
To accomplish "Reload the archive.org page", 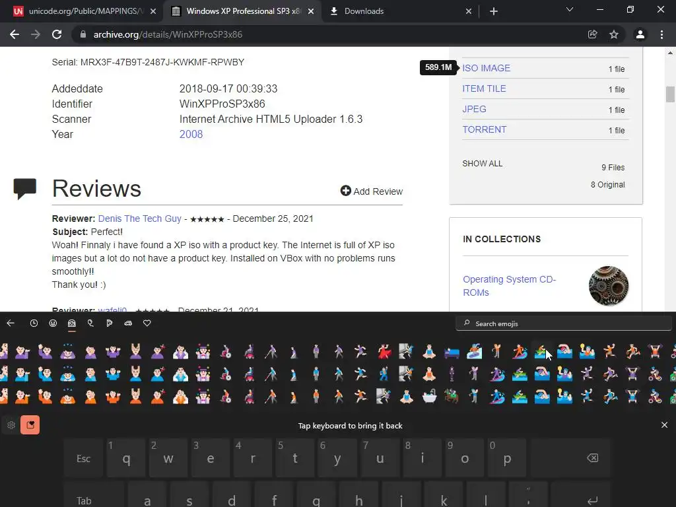I will tap(57, 34).
